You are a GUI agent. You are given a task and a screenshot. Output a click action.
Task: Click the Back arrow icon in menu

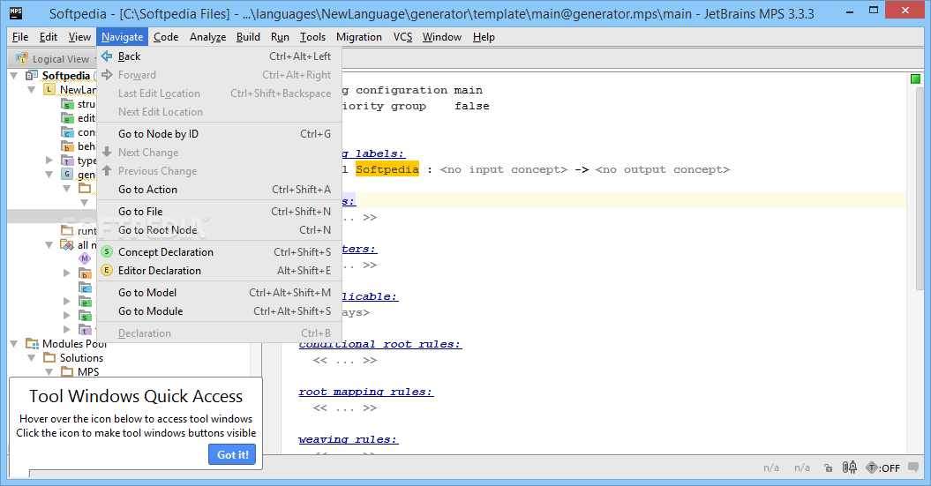pyautogui.click(x=107, y=56)
